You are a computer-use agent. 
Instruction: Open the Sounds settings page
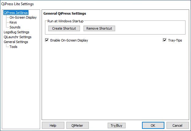click(15, 27)
